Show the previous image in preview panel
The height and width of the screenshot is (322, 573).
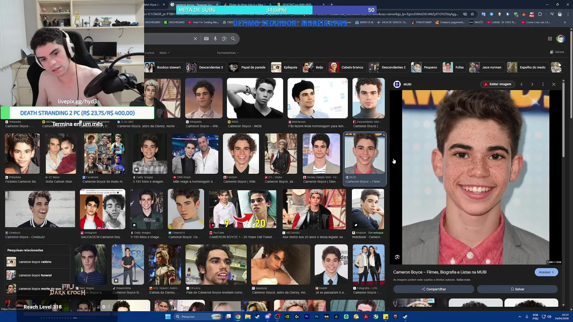522,84
